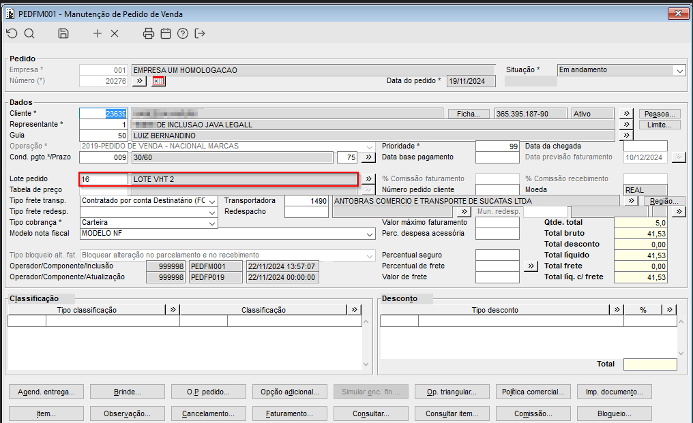Screen dimensions: 693x423
Task: Click the Data da chegada field
Action: coord(645,146)
